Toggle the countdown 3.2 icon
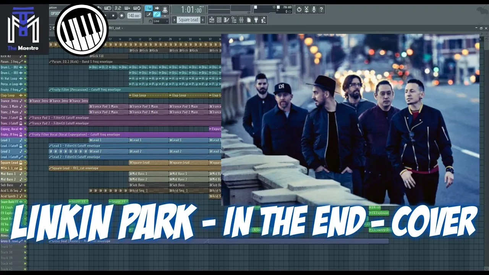489x275 pixels. [x=118, y=8]
